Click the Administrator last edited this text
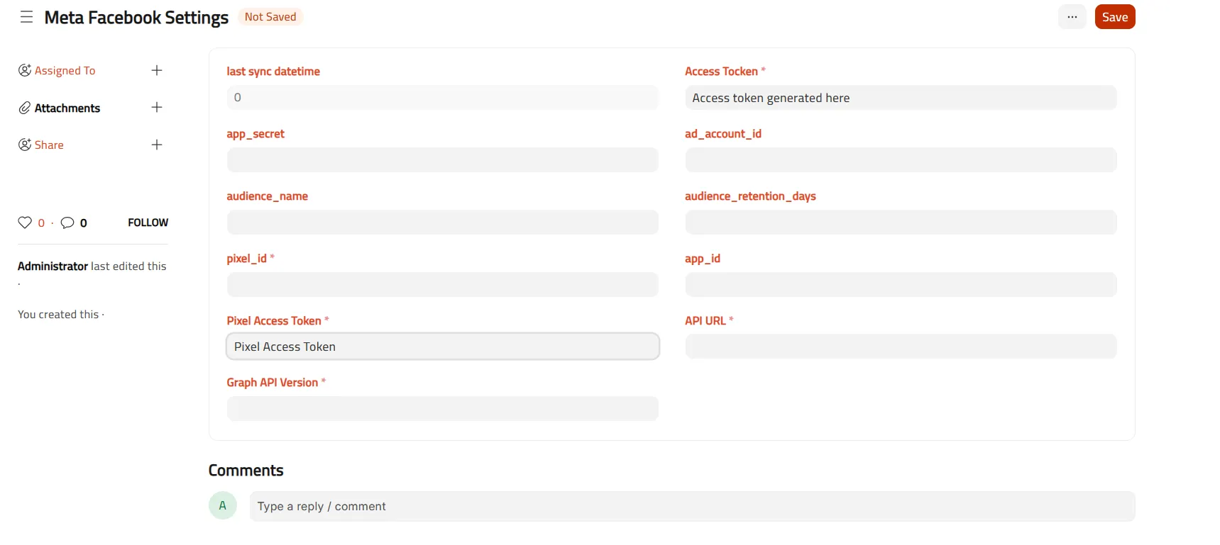Screen dimensions: 1220x545 click(92, 266)
